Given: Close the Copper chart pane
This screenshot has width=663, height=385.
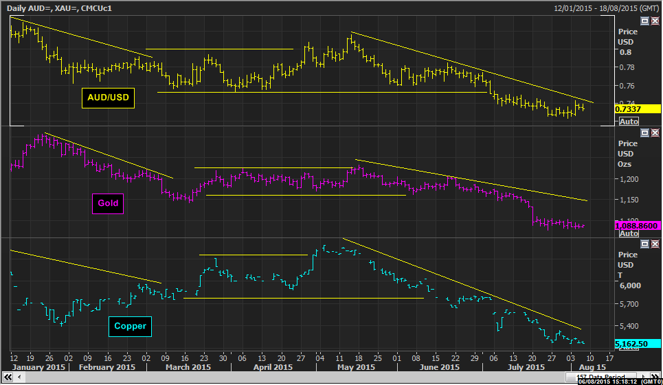Looking at the screenshot, I should (654, 244).
